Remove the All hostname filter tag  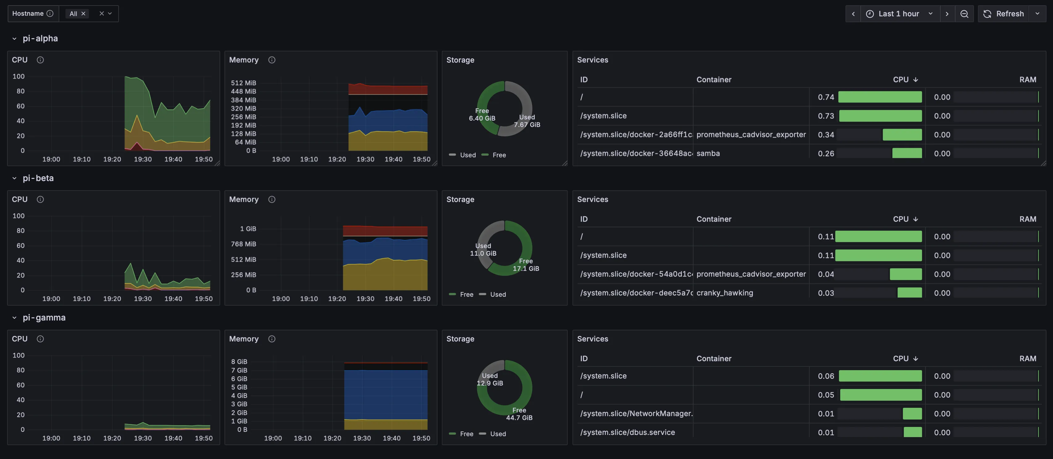click(x=83, y=14)
